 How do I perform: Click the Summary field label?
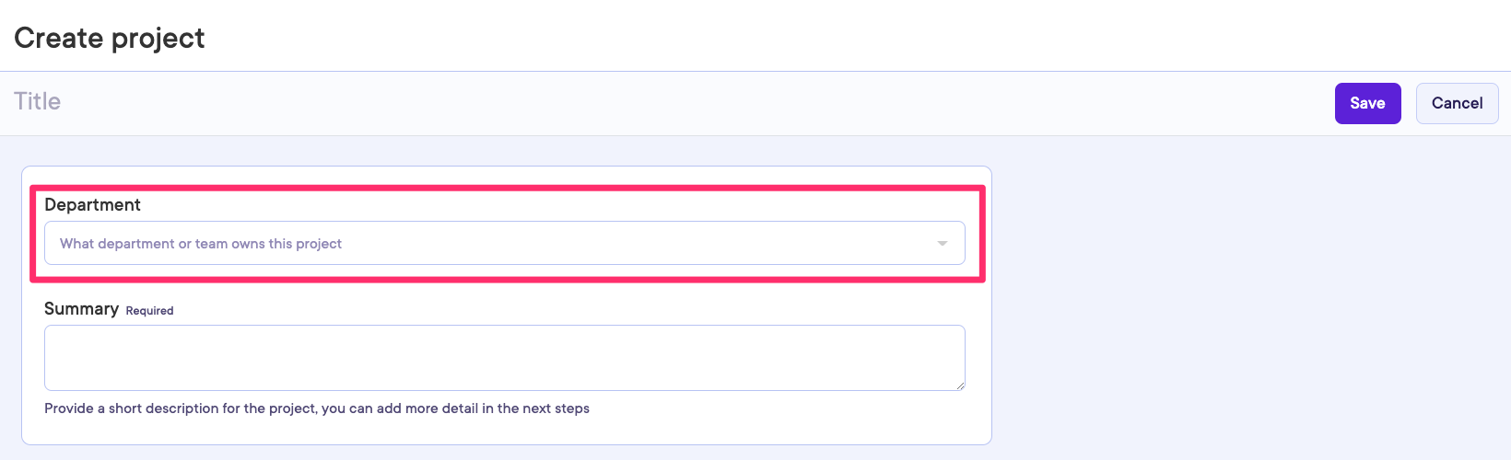(x=81, y=308)
